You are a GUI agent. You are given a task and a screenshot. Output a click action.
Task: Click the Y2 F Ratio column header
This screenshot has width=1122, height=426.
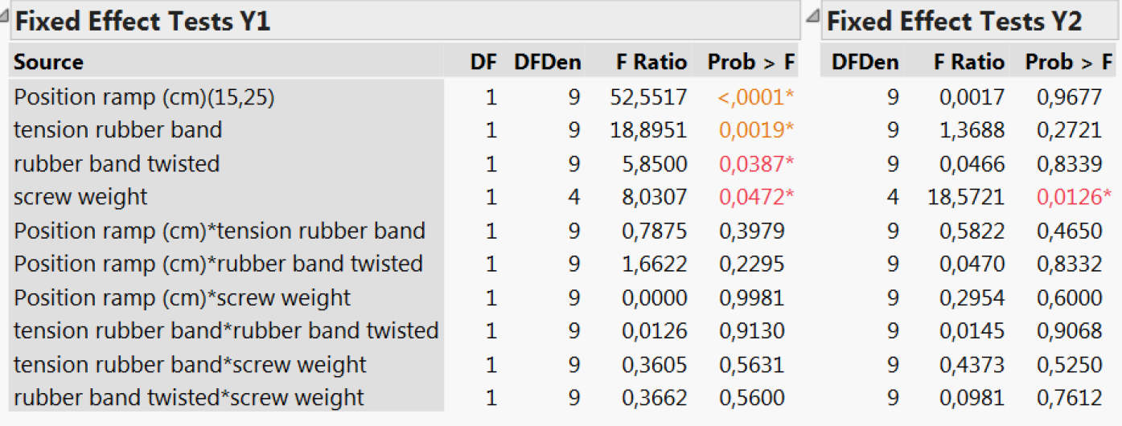969,62
